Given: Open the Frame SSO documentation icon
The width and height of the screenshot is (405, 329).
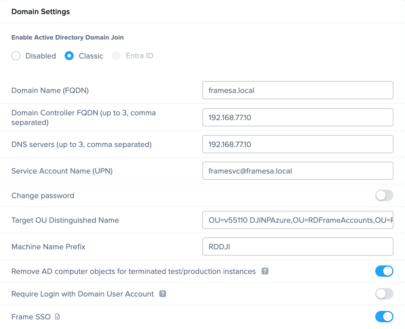Looking at the screenshot, I should (58, 317).
